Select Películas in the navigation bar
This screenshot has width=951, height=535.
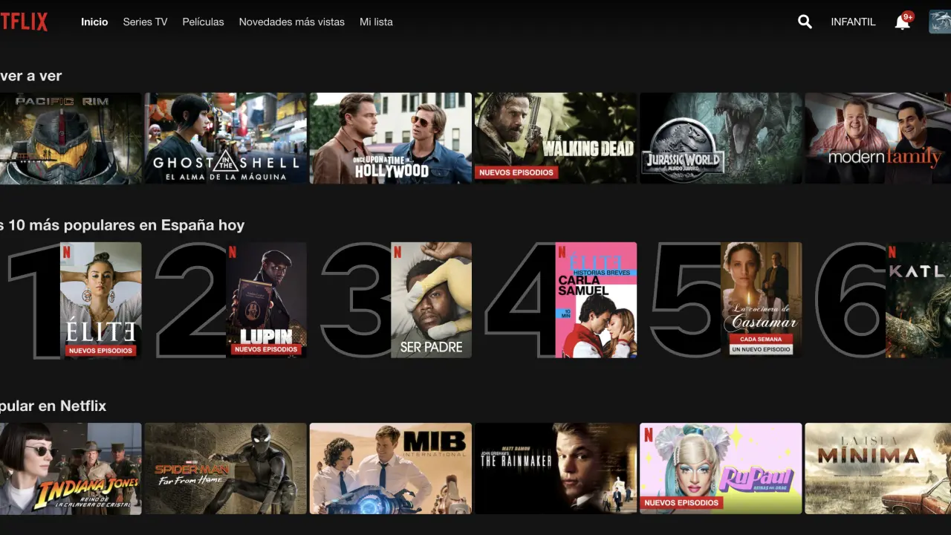tap(203, 22)
